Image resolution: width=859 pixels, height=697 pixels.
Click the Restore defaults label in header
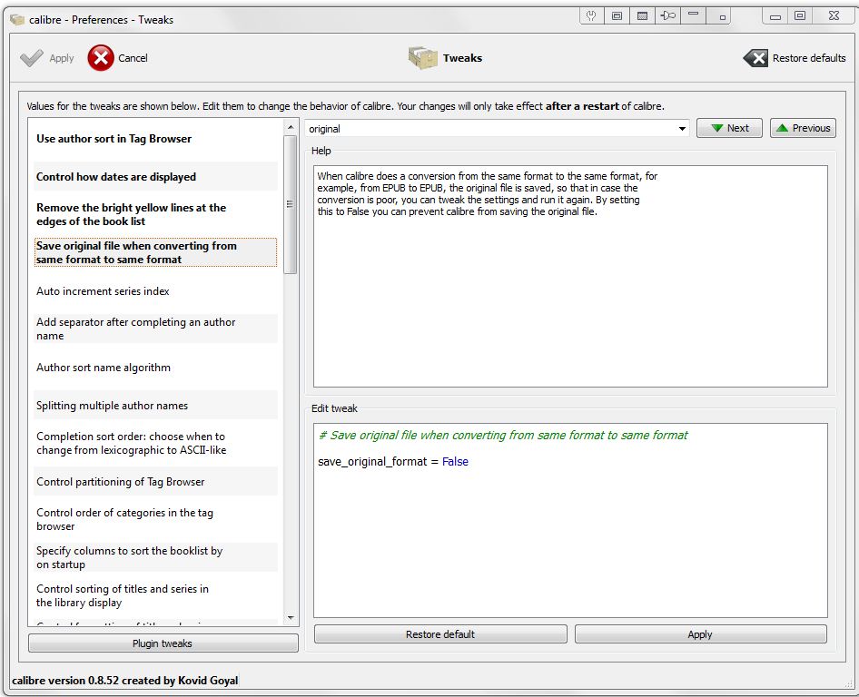809,58
